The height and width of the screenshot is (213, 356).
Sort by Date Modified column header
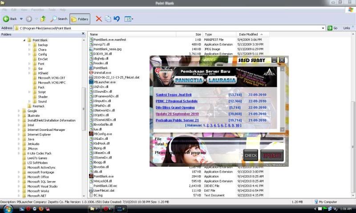(253, 35)
